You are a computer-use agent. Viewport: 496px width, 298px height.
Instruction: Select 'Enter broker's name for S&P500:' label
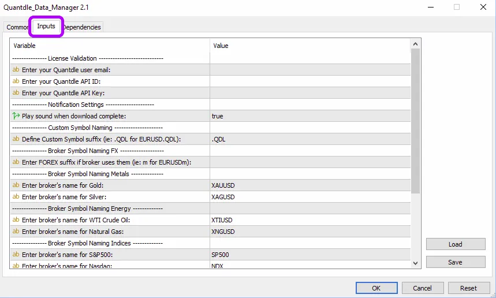pos(68,255)
